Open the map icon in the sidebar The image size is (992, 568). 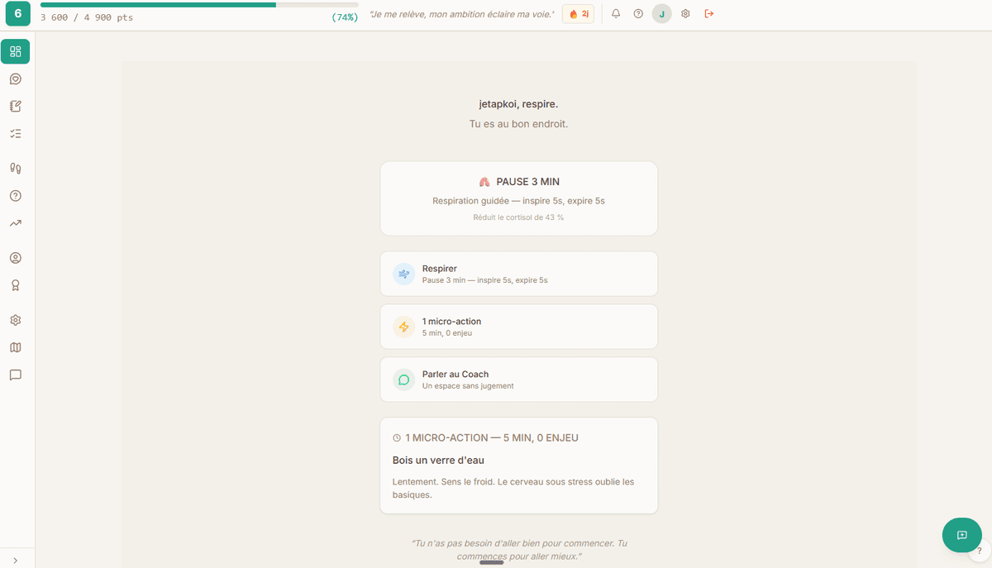point(15,347)
